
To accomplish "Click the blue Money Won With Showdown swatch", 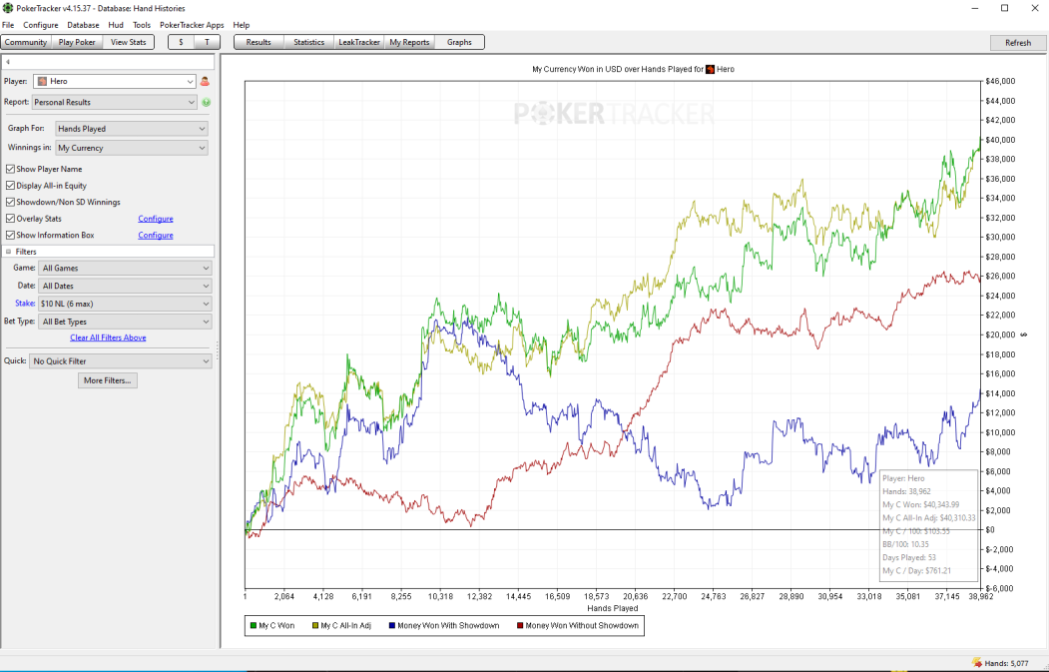I will pos(392,626).
